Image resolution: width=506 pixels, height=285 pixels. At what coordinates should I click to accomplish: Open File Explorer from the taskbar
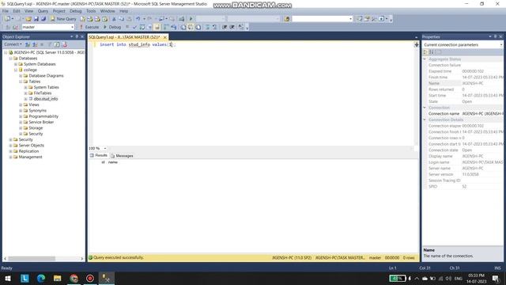[x=58, y=278]
